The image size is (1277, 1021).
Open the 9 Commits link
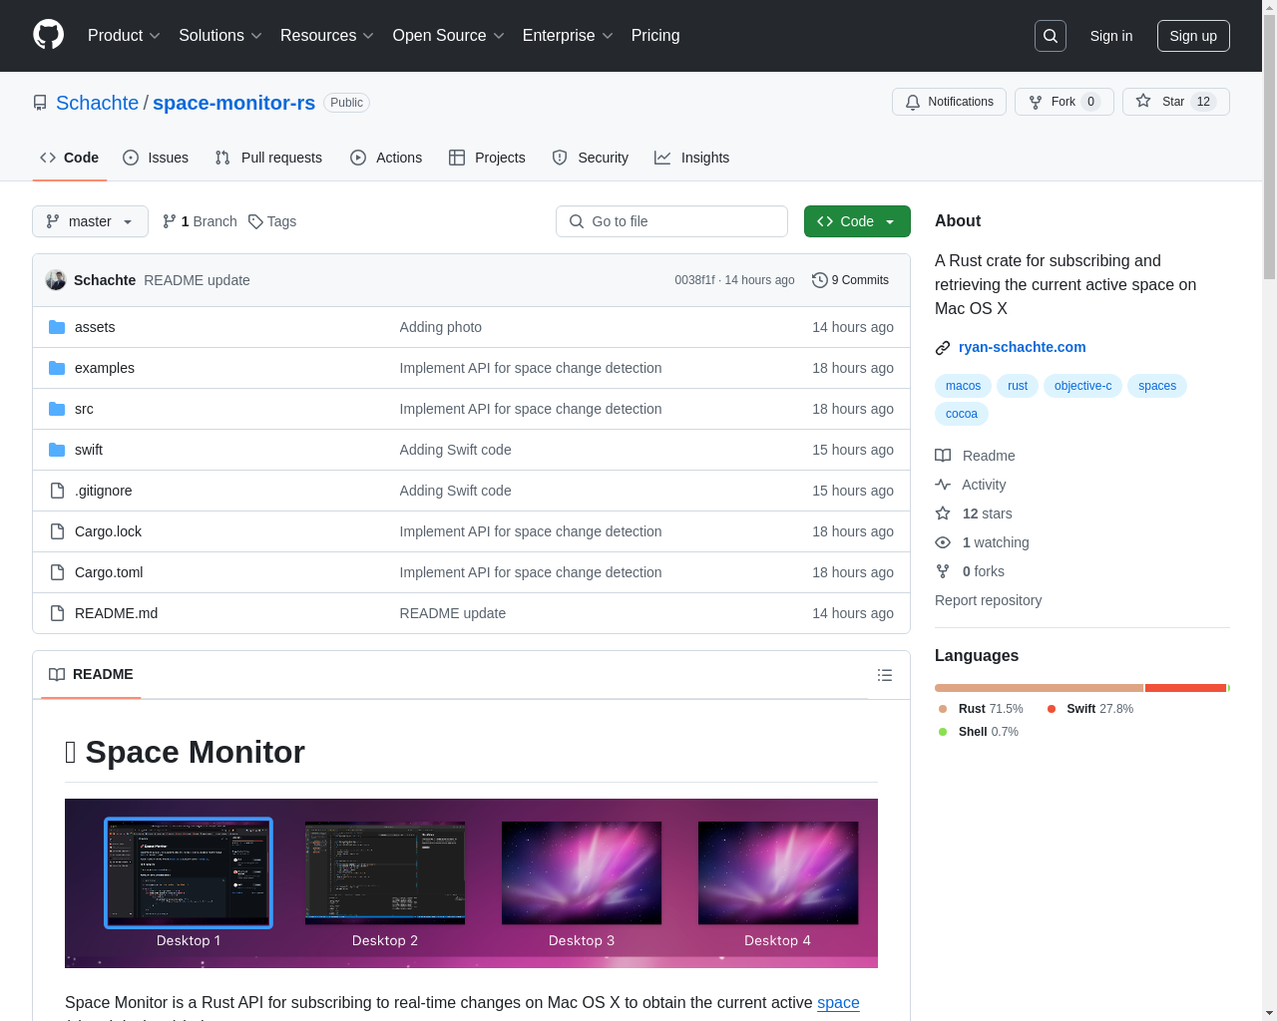tap(850, 280)
